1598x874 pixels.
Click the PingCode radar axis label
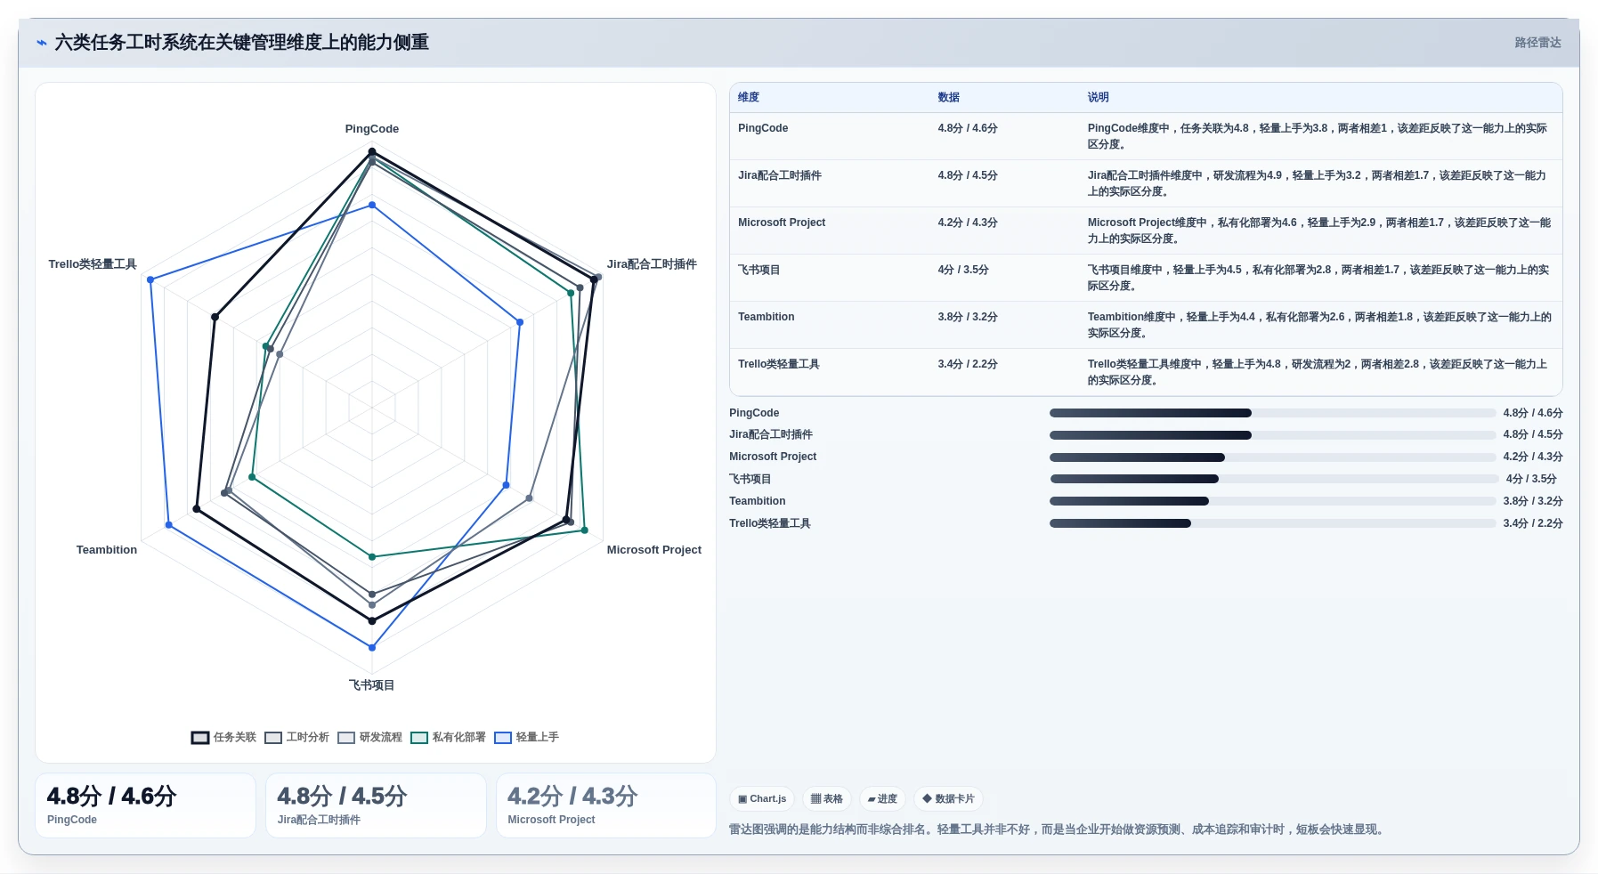372,129
